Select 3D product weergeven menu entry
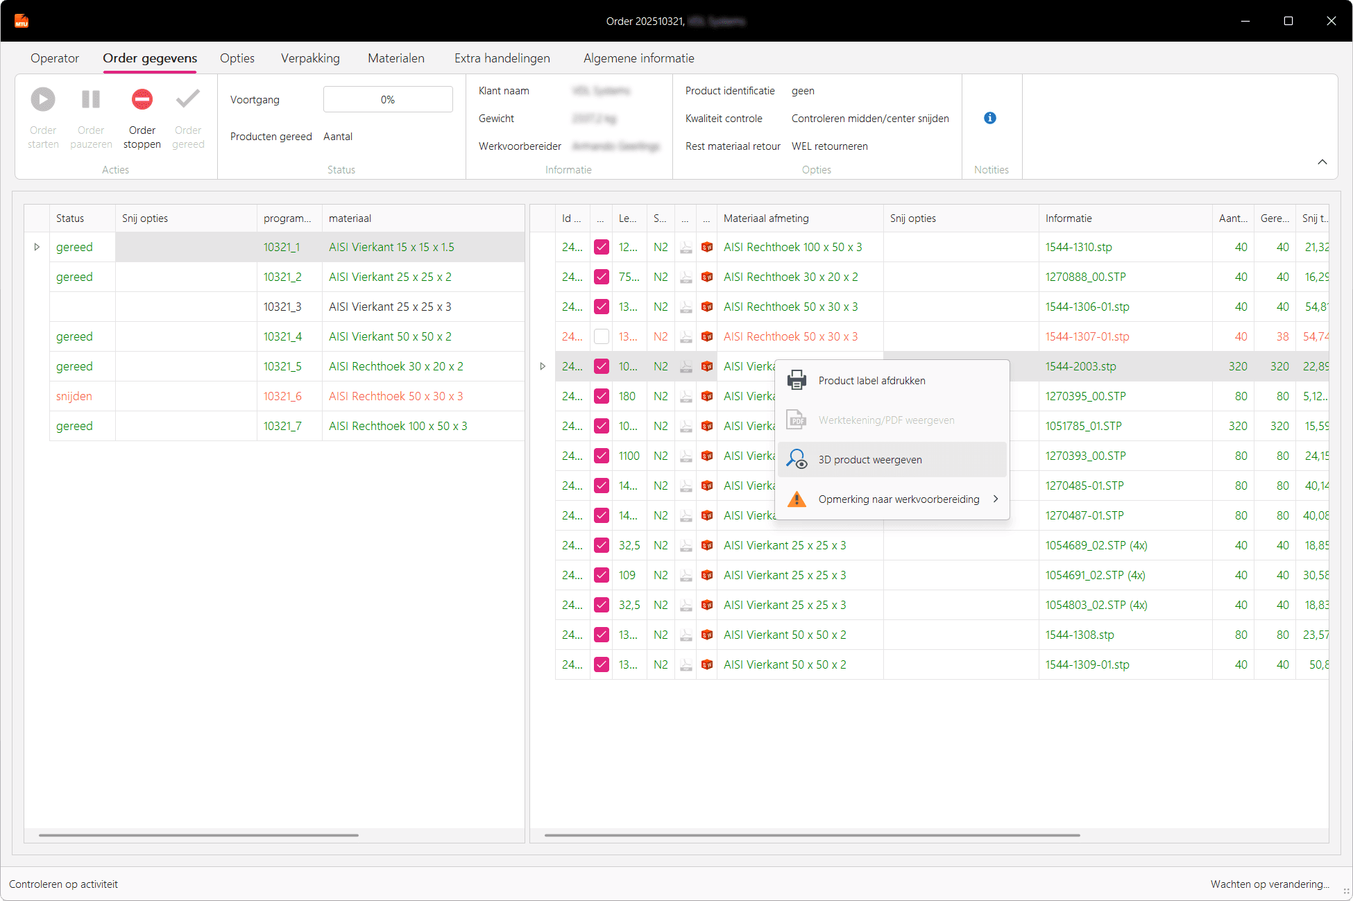This screenshot has width=1353, height=901. point(870,459)
